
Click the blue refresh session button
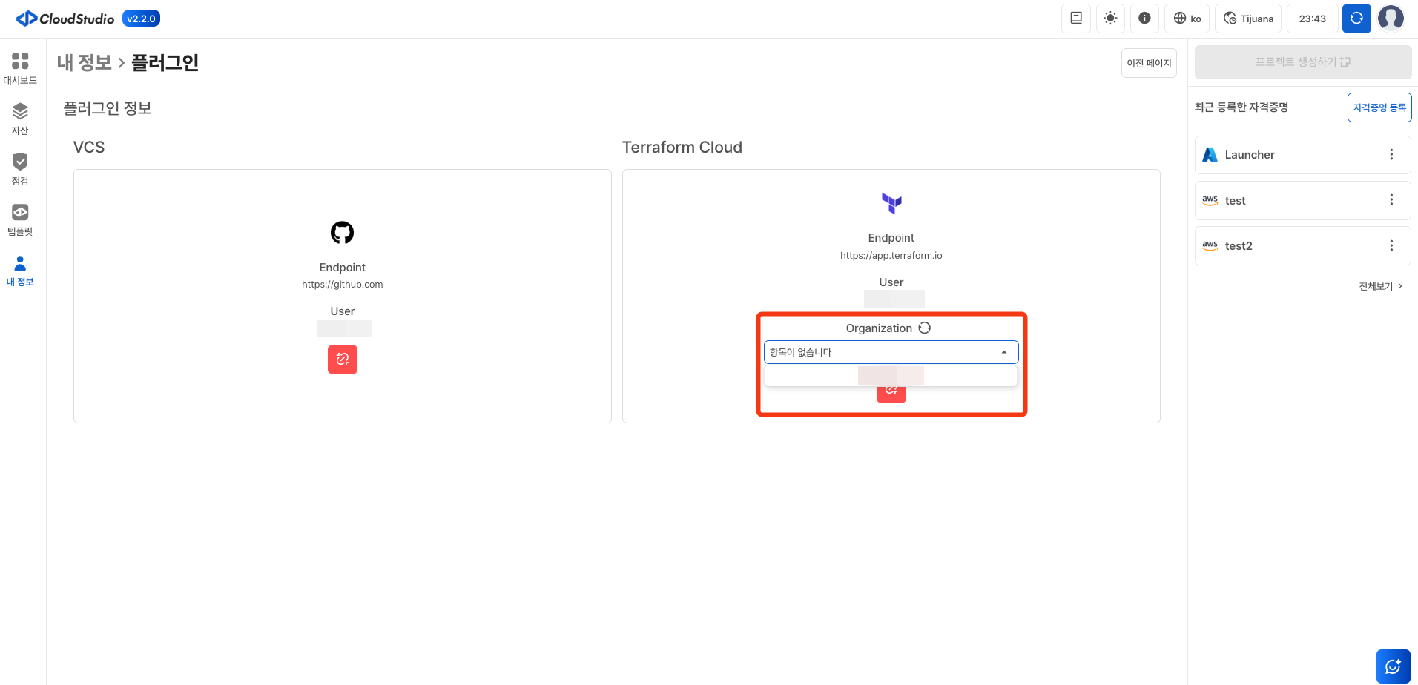coord(1356,19)
